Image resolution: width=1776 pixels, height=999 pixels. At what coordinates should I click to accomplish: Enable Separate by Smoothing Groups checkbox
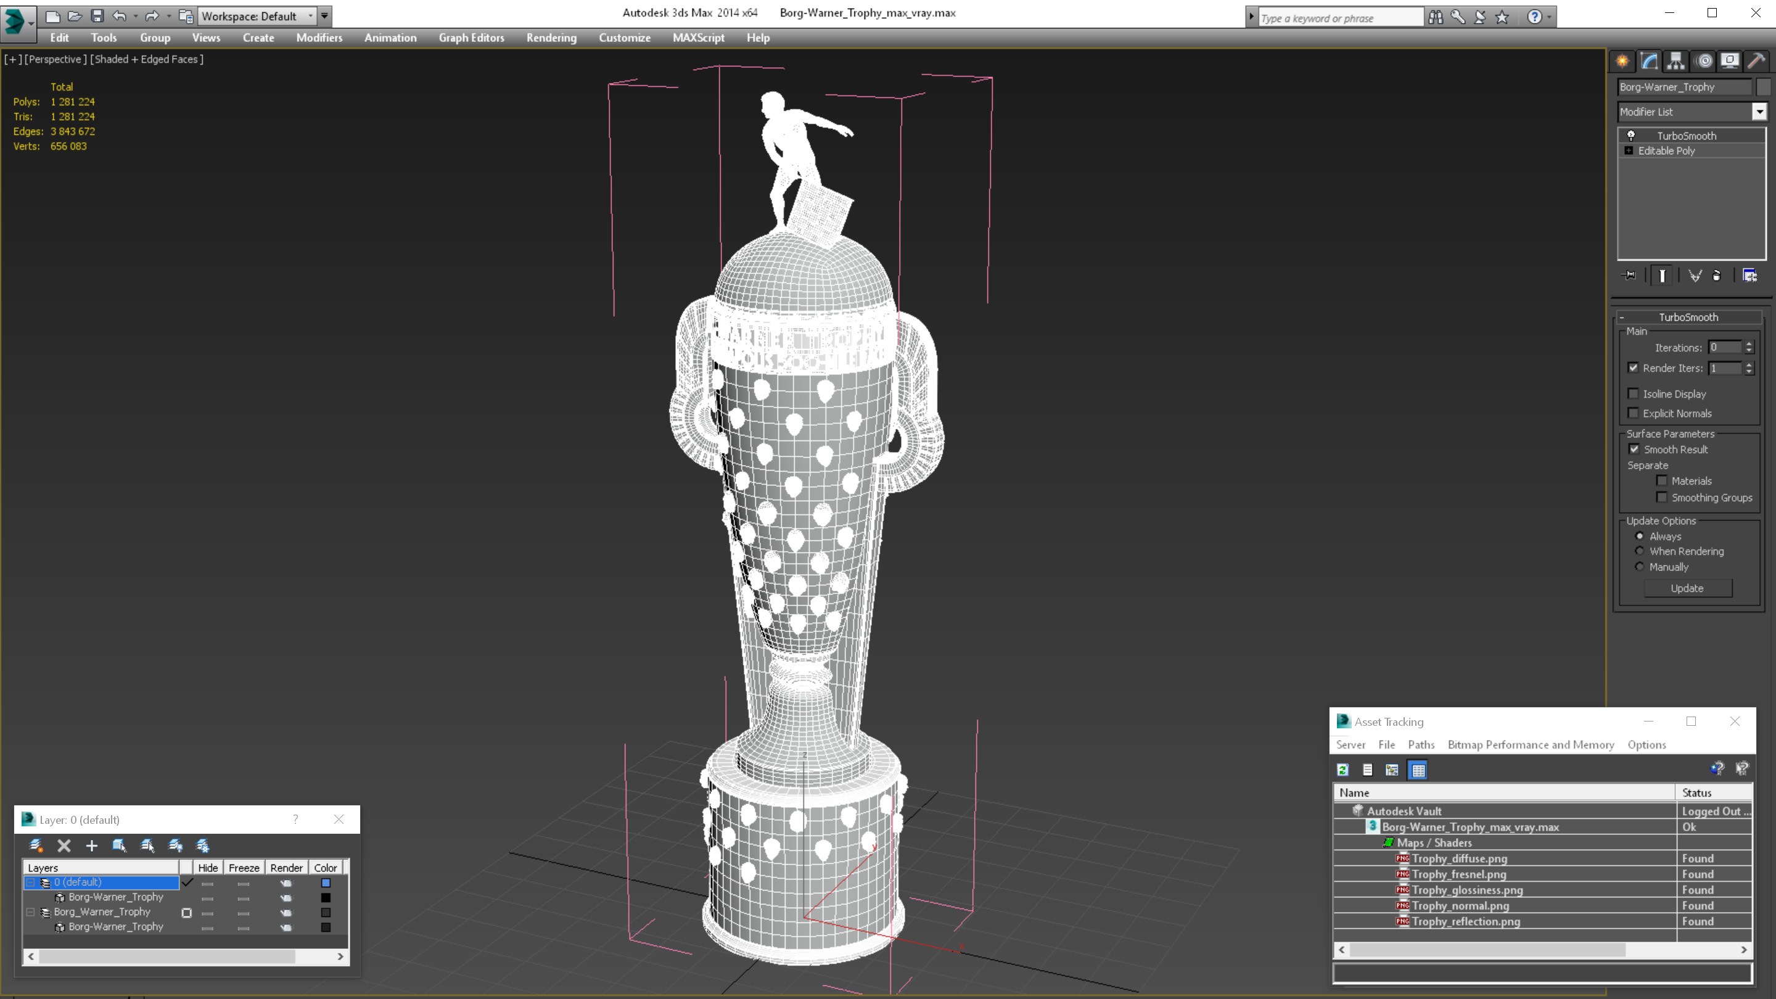coord(1663,497)
